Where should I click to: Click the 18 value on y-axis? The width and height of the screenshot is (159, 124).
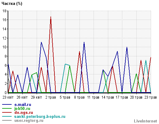pos(5,11)
